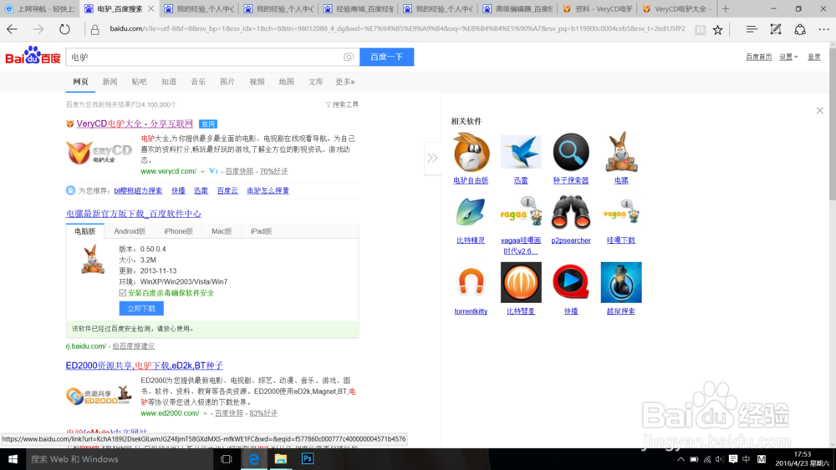This screenshot has height=470, width=836.
Task: Open the browser share icon
Action: tap(800, 29)
